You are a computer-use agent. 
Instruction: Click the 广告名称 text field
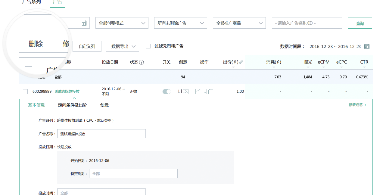click(x=102, y=134)
